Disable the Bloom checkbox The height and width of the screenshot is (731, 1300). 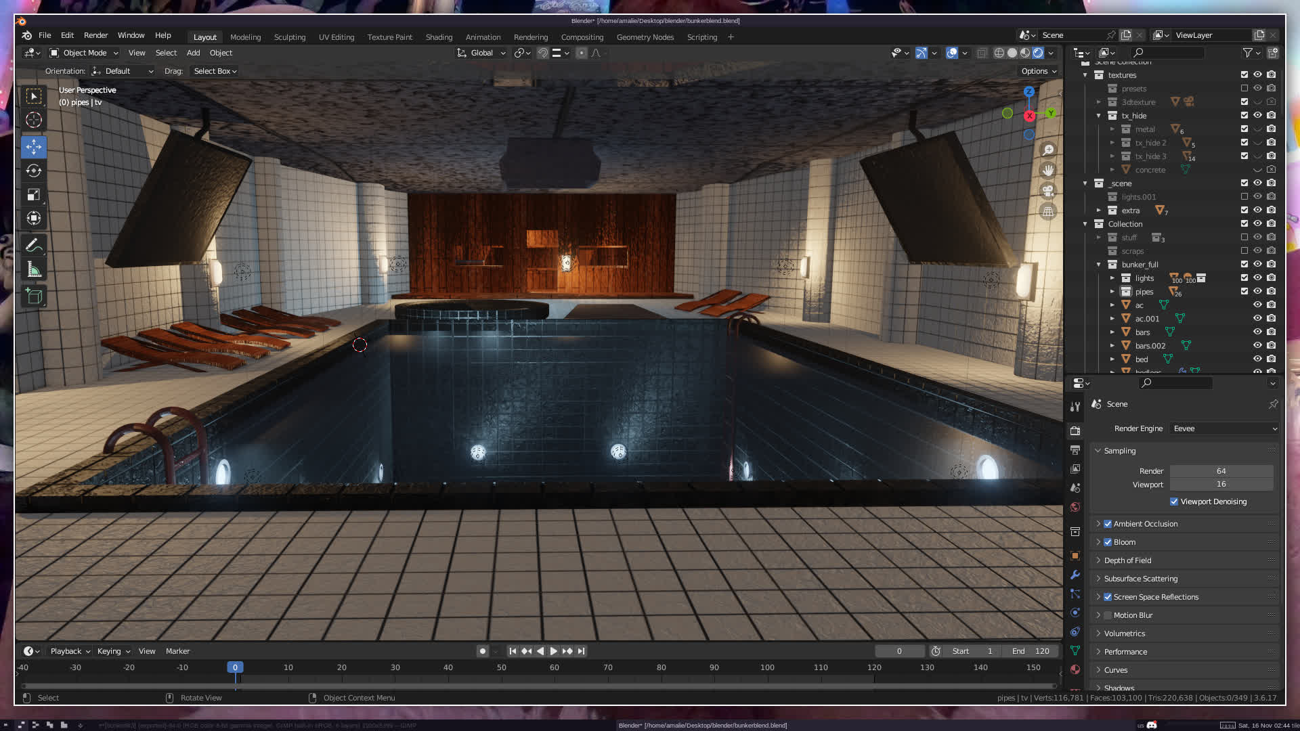pyautogui.click(x=1108, y=542)
